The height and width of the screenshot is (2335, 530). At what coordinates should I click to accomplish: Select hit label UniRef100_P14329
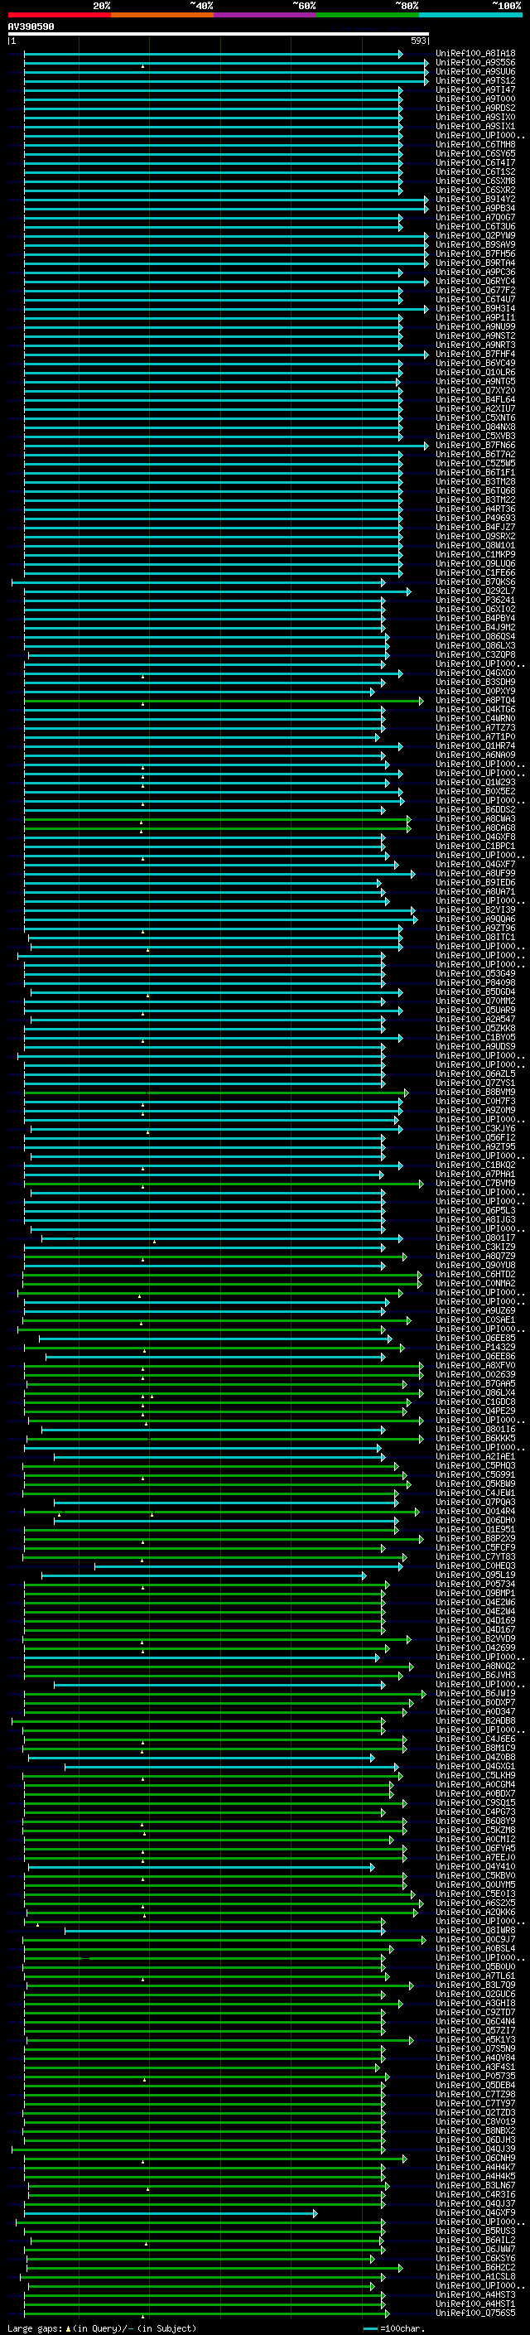pyautogui.click(x=475, y=1347)
